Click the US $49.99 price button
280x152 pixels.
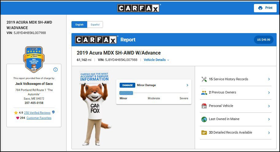[263, 40]
